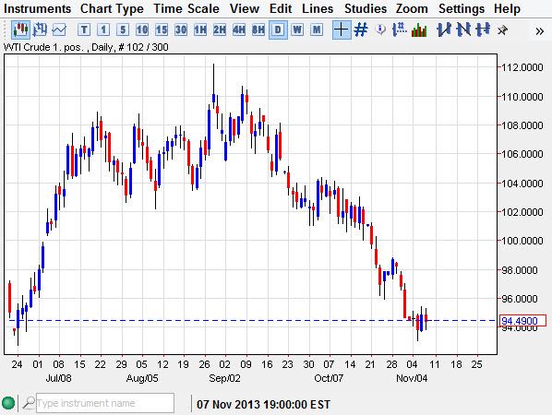This screenshot has width=552, height=415.
Task: Click the instrument name search field
Action: pos(105,403)
